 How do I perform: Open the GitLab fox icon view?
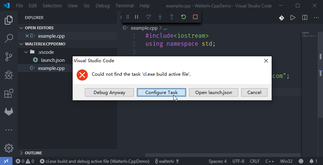point(9,112)
